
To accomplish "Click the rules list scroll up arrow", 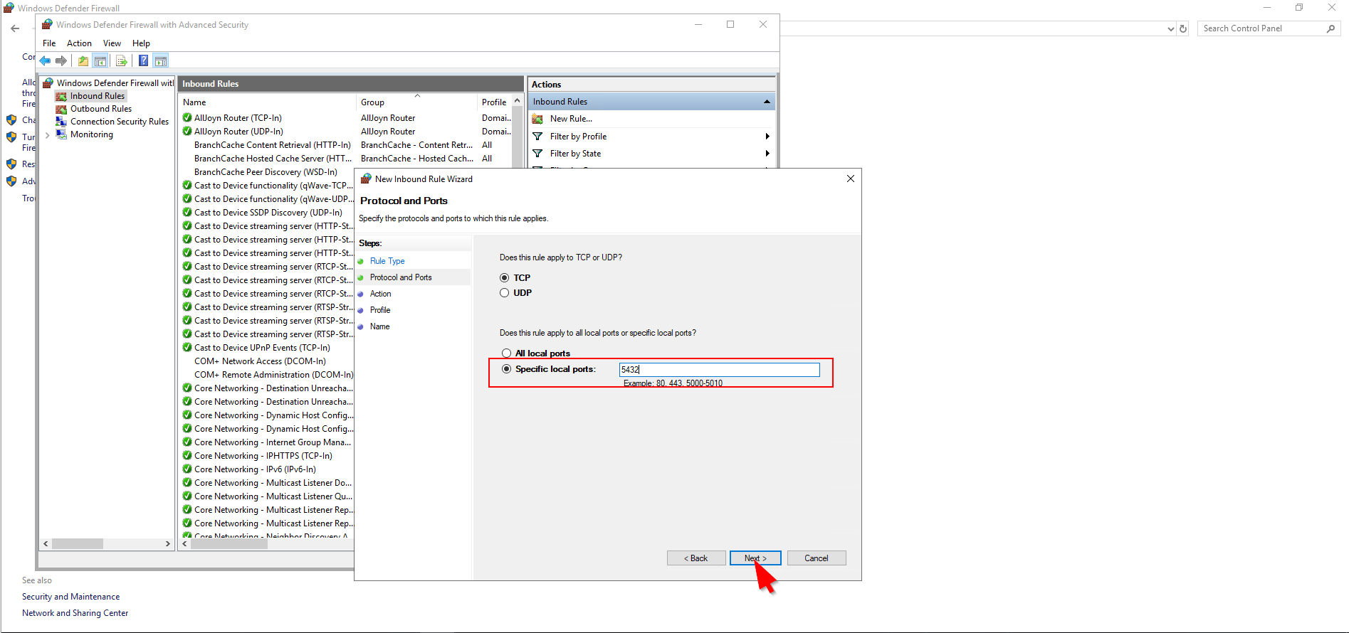I will (x=518, y=101).
